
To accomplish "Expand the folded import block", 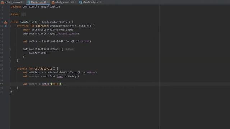I will (x=10, y=14).
